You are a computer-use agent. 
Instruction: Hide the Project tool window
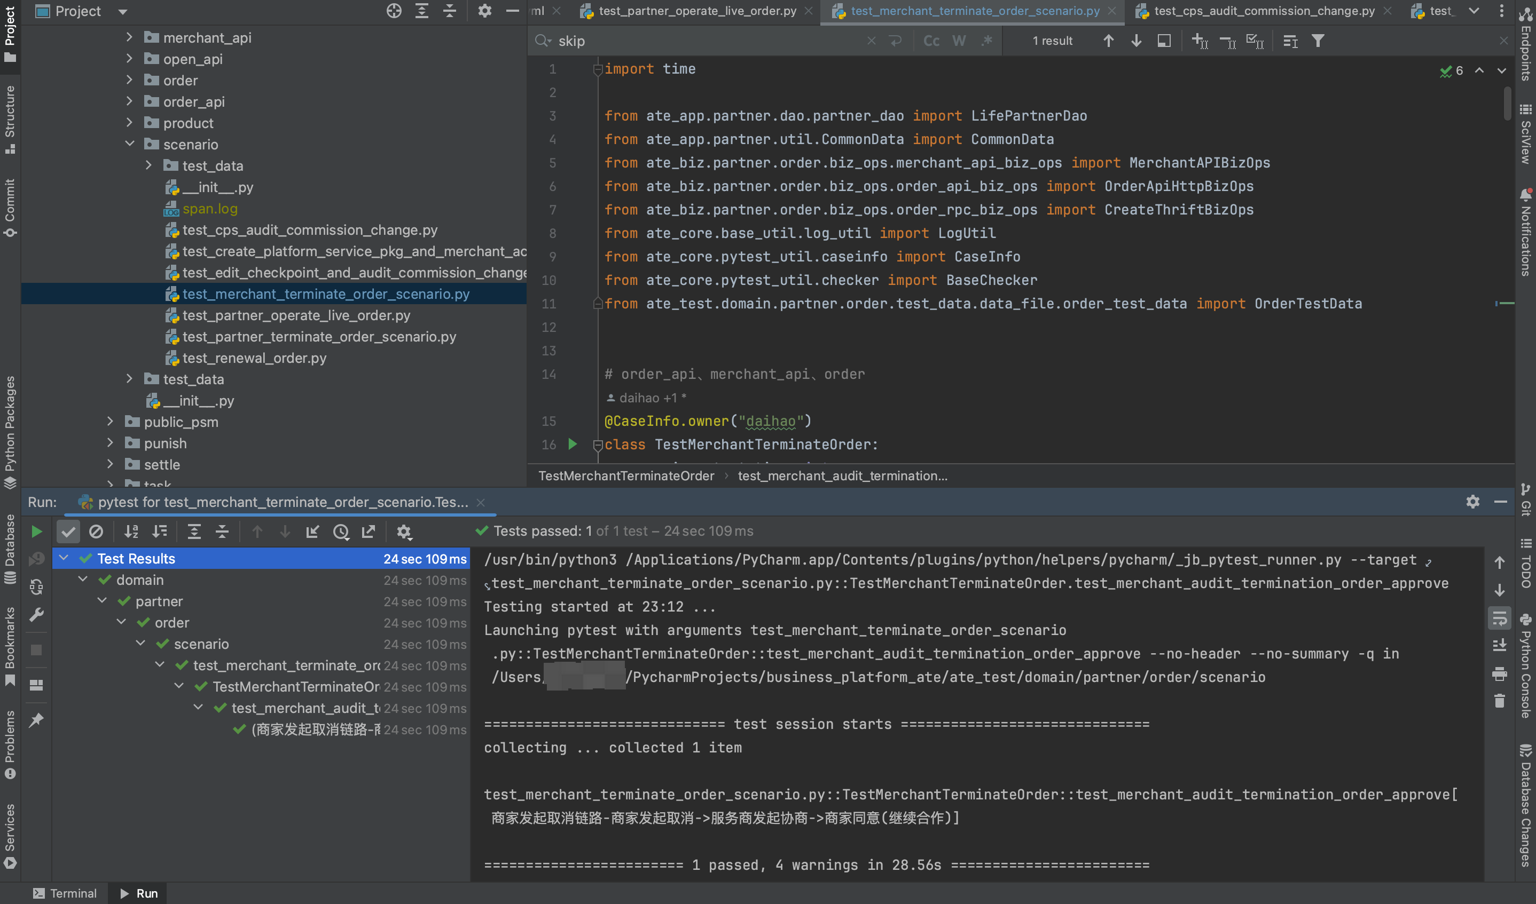click(513, 11)
